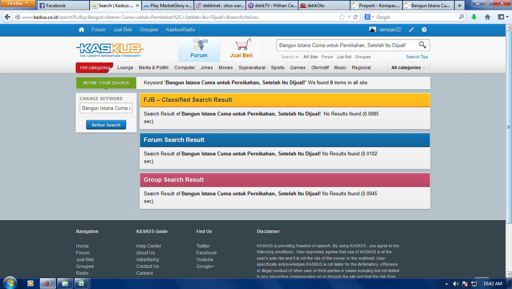Click the vampair22 username link
Image resolution: width=512 pixels, height=289 pixels.
pyautogui.click(x=390, y=30)
